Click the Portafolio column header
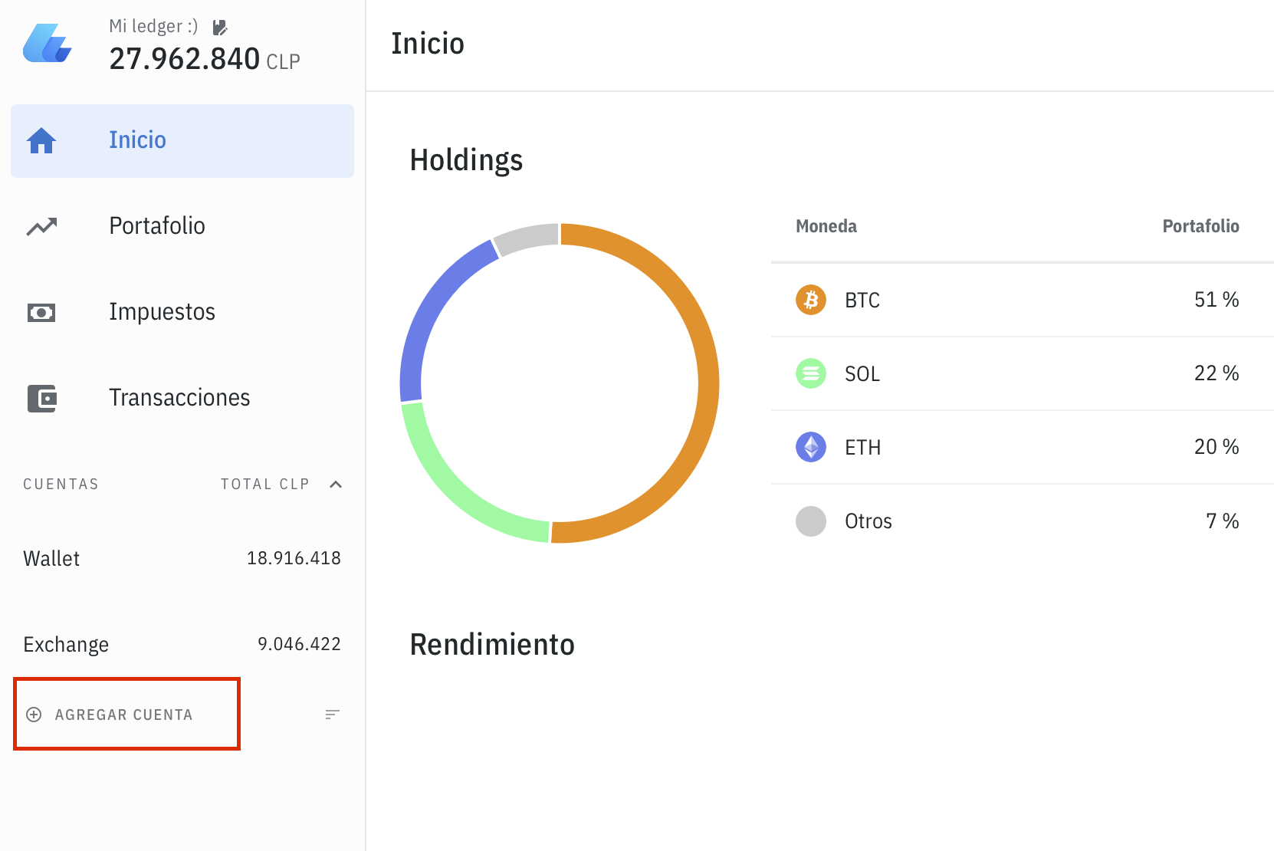Screen dimensions: 1274x851 (1200, 226)
